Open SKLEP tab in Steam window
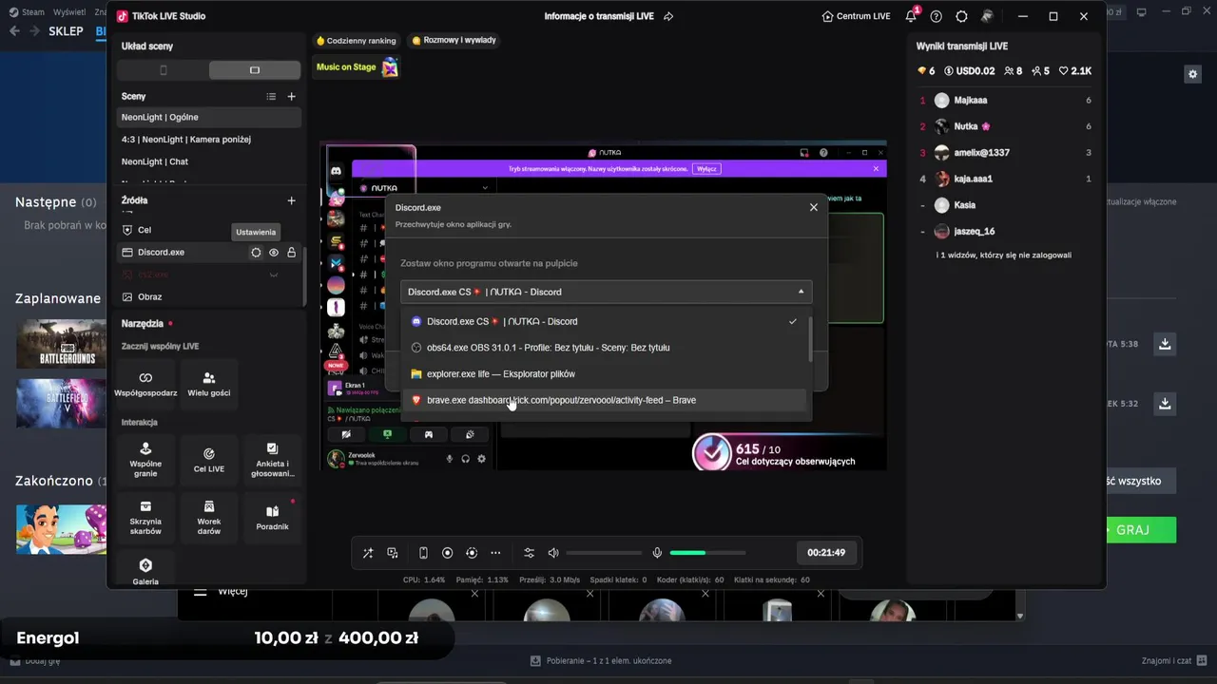Viewport: 1217px width, 684px height. point(67,31)
